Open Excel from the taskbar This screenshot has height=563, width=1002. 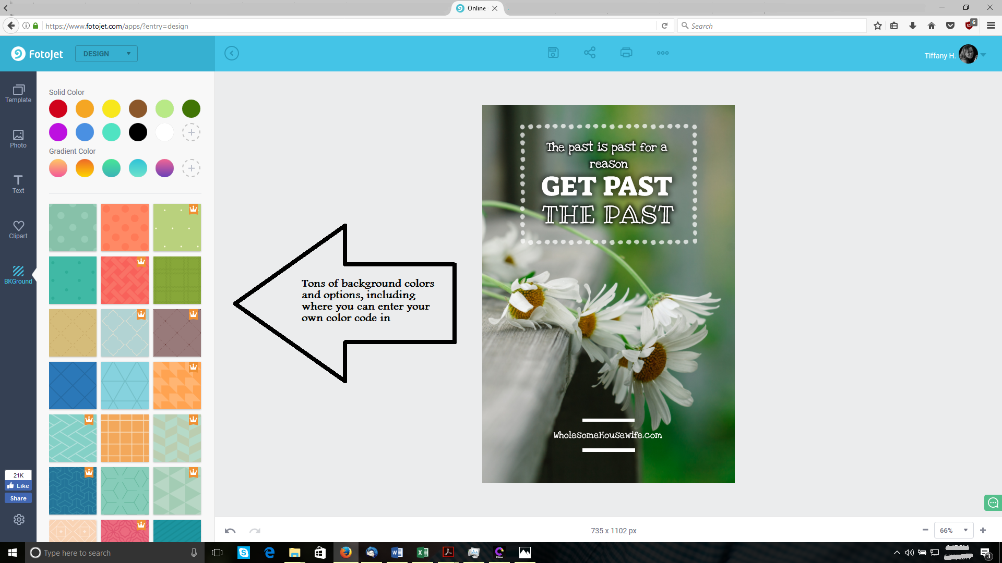pyautogui.click(x=423, y=553)
